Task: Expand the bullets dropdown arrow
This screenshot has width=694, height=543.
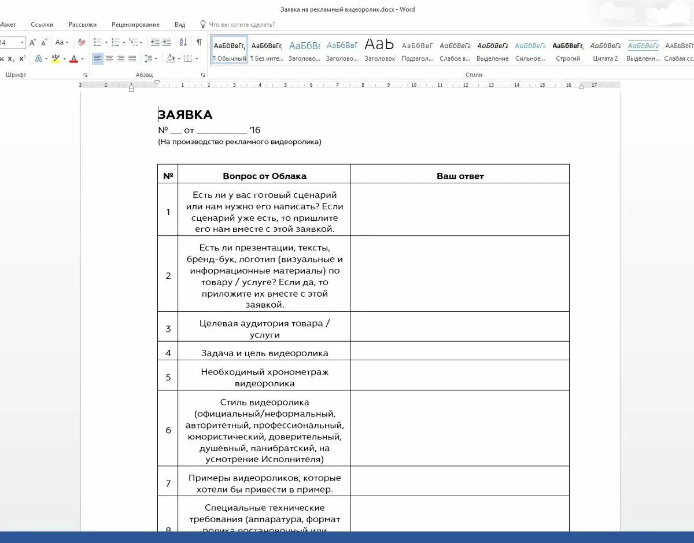Action: pyautogui.click(x=106, y=42)
